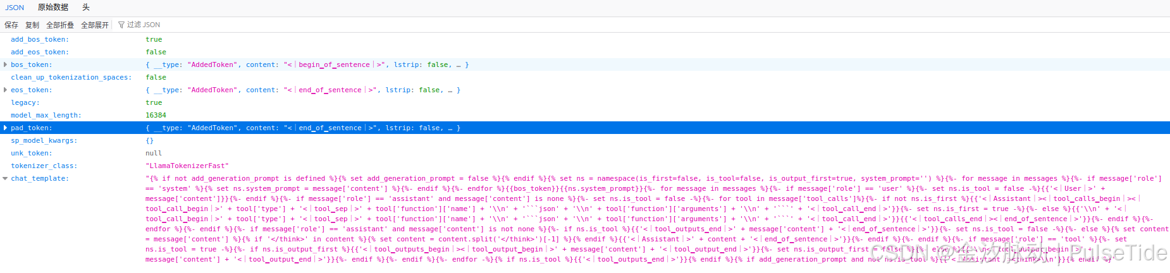Collapse the chat_template row

6,178
